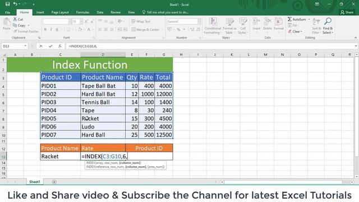Add a new sheet with plus icon
The height and width of the screenshot is (202, 359).
[x=54, y=182]
